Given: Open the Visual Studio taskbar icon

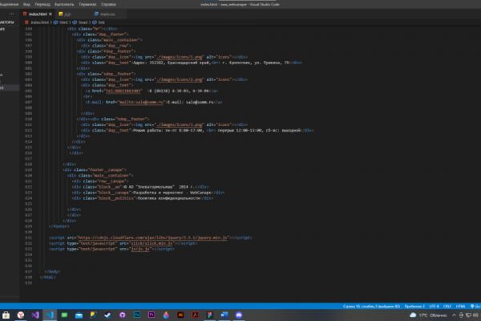Looking at the screenshot, I should point(35,315).
